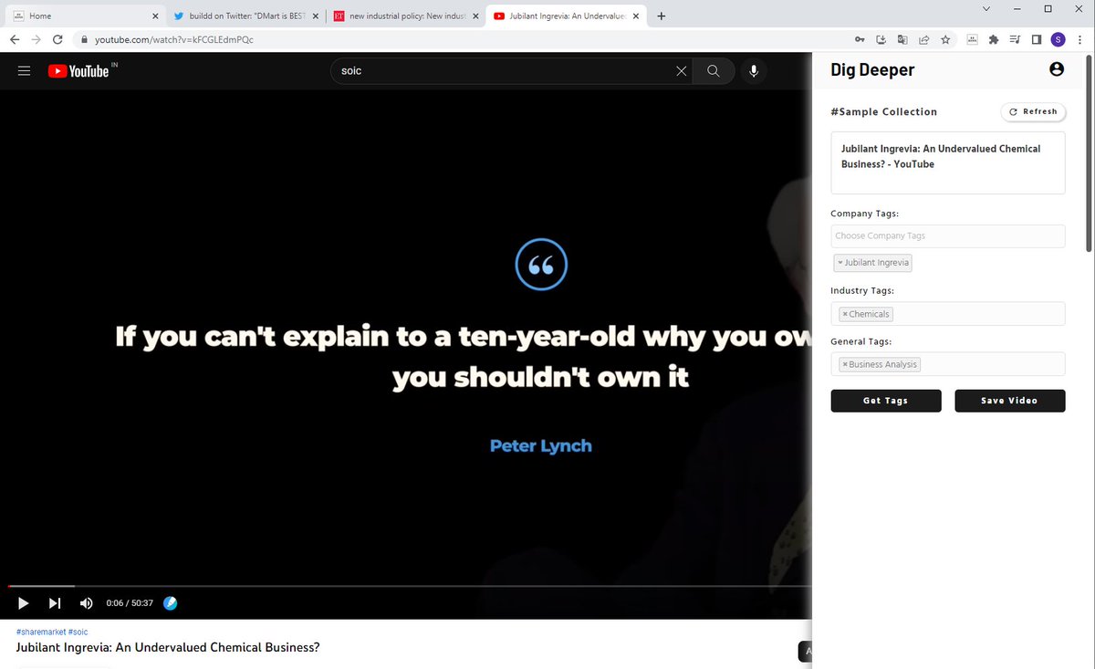Go to YouTube home via the logo
Viewport: 1095px width, 669px height.
click(78, 70)
